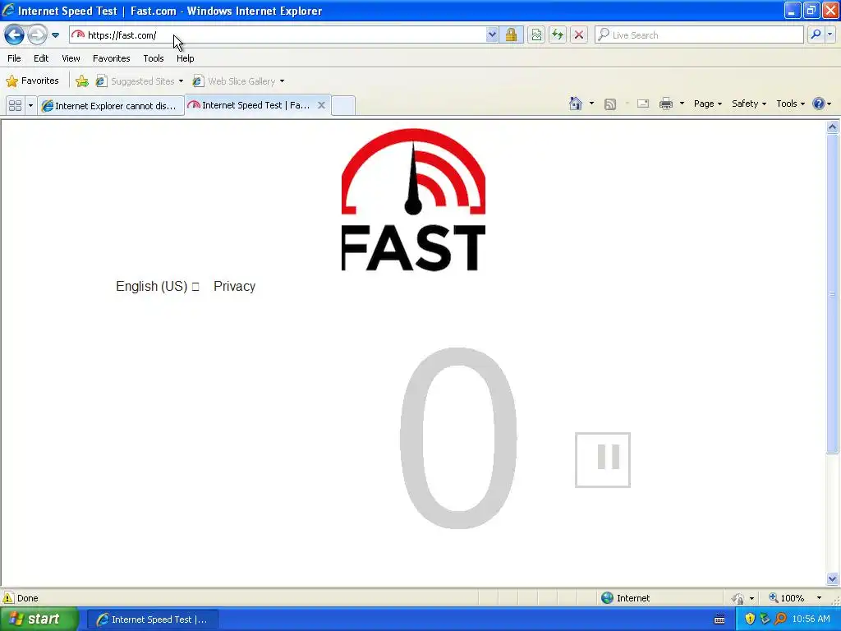Click the Quick Tabs grid icon

[x=15, y=106]
